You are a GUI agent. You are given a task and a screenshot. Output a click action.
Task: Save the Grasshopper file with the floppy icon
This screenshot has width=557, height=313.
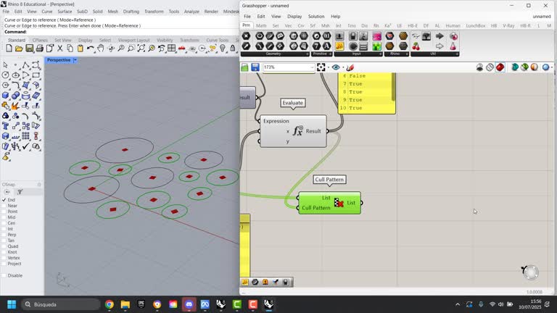pyautogui.click(x=255, y=67)
